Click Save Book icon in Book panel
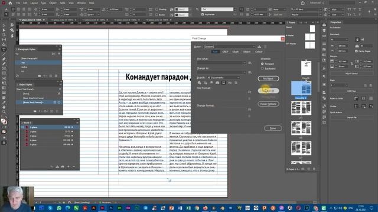The height and width of the screenshot is (212, 378). (57, 167)
